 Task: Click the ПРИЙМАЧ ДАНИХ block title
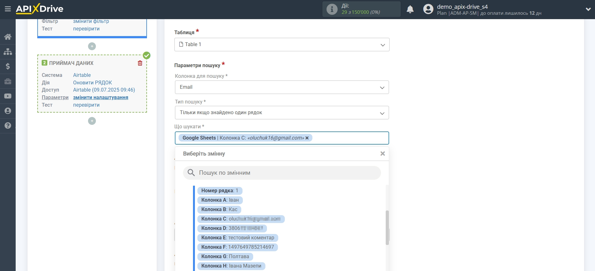point(71,63)
